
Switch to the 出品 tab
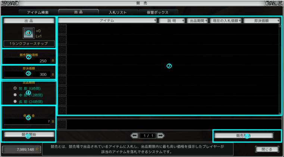(78, 12)
